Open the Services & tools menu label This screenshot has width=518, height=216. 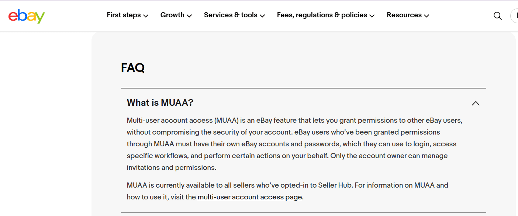pyautogui.click(x=231, y=15)
